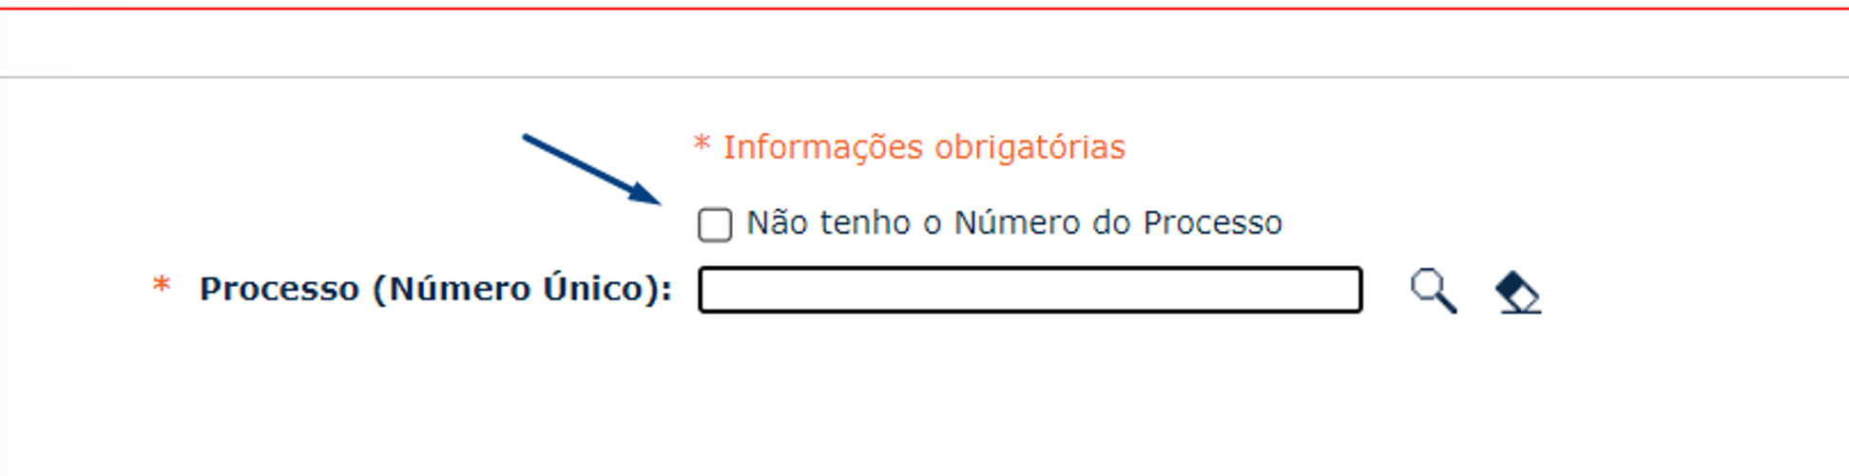
Task: Click the blue arrow pointing at the checkbox
Action: (589, 168)
